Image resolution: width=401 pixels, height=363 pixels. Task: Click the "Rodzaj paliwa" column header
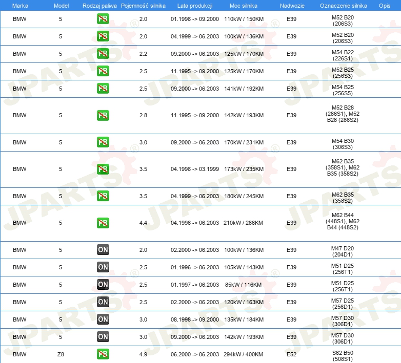point(99,5)
